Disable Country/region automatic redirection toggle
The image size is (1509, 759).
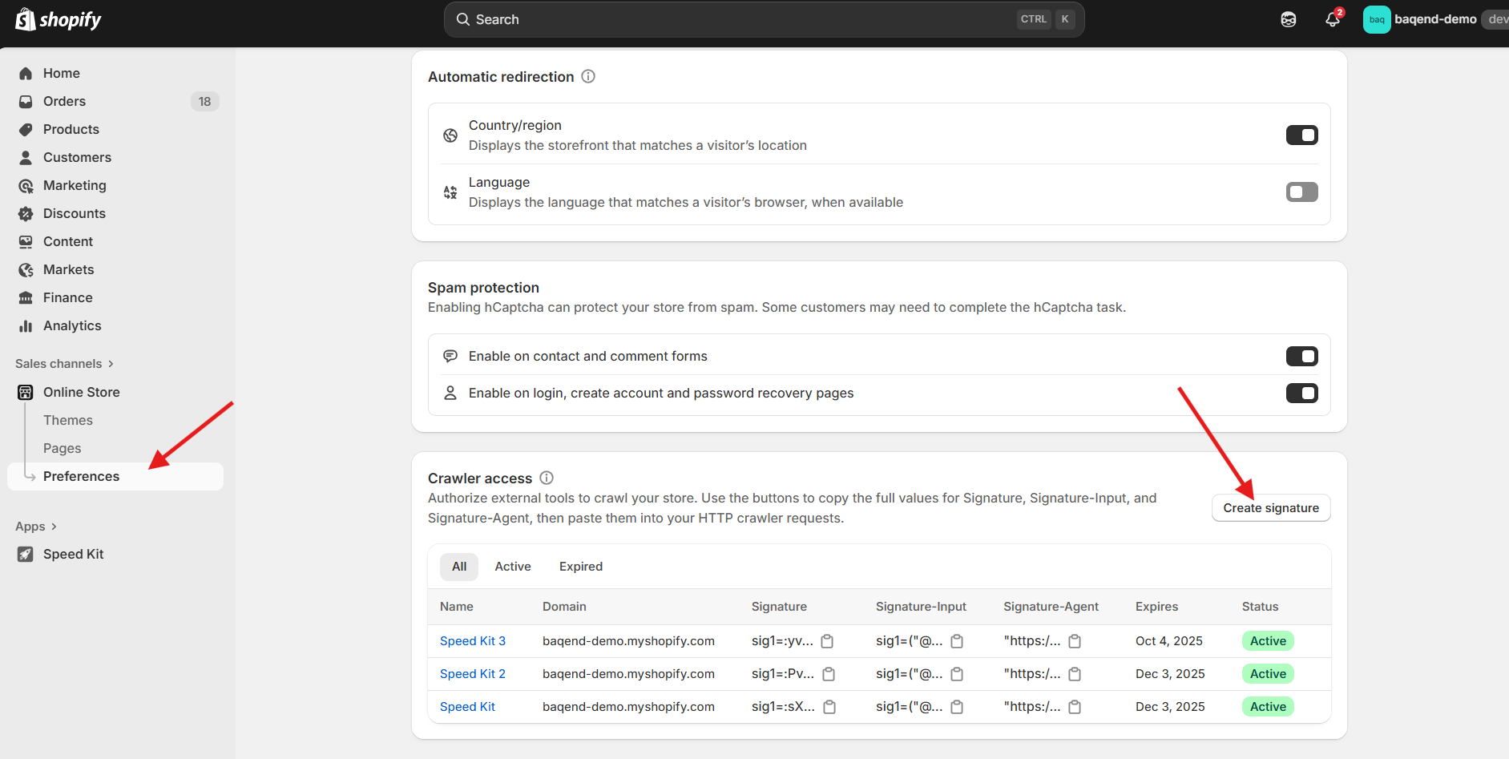pyautogui.click(x=1301, y=135)
